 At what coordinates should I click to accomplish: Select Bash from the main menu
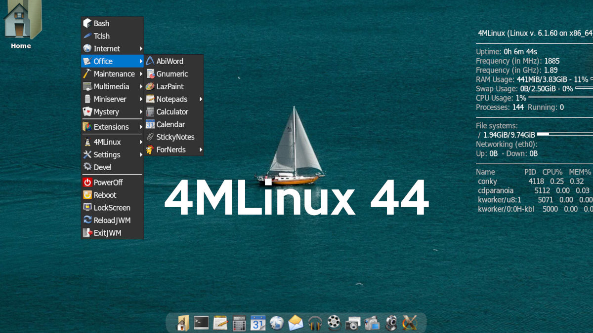(113, 23)
